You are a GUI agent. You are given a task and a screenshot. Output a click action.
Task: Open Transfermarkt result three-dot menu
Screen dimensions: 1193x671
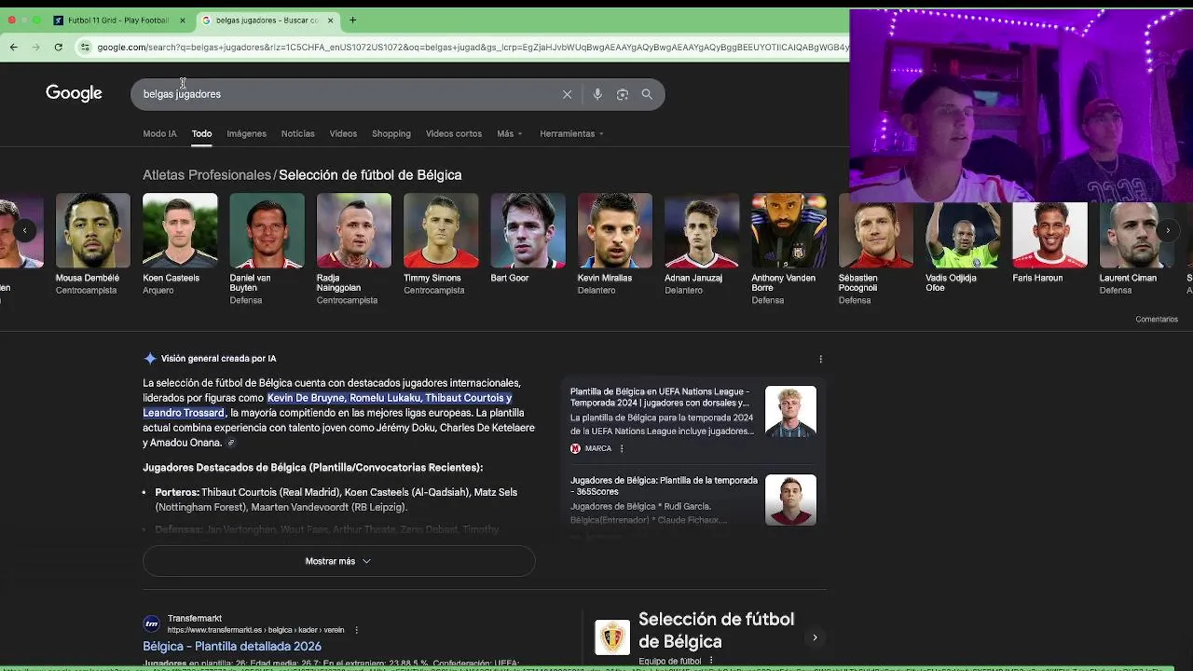coord(356,630)
